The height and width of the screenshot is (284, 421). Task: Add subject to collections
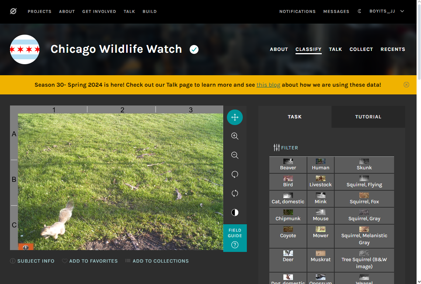point(157,261)
